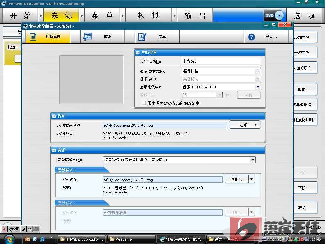
Task: Open the 片断属性 tab in the clip editor
Action: pyautogui.click(x=48, y=37)
